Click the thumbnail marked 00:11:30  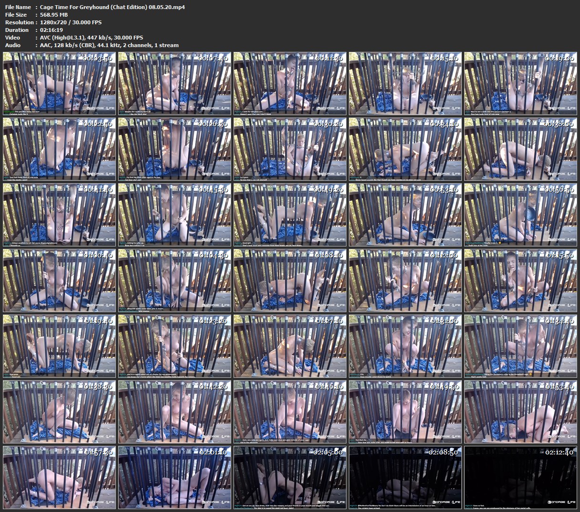(290, 83)
